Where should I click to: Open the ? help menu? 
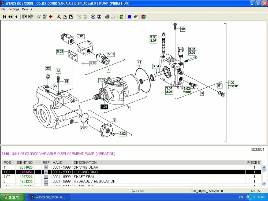(x=32, y=9)
